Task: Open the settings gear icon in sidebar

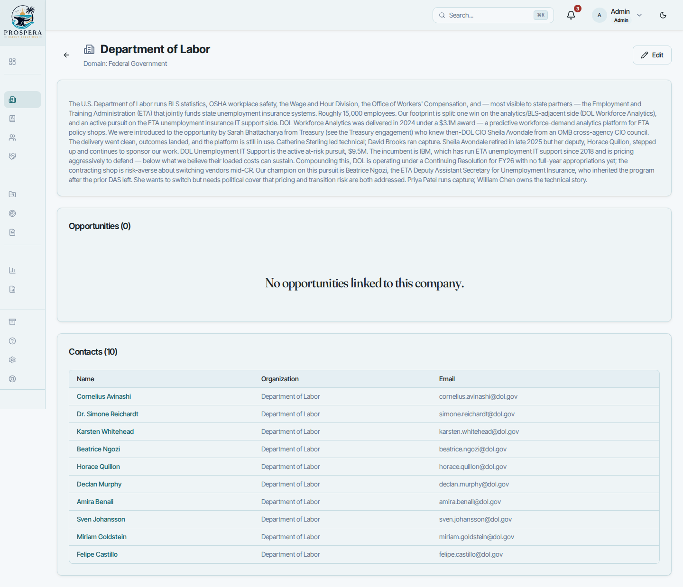Action: point(12,360)
